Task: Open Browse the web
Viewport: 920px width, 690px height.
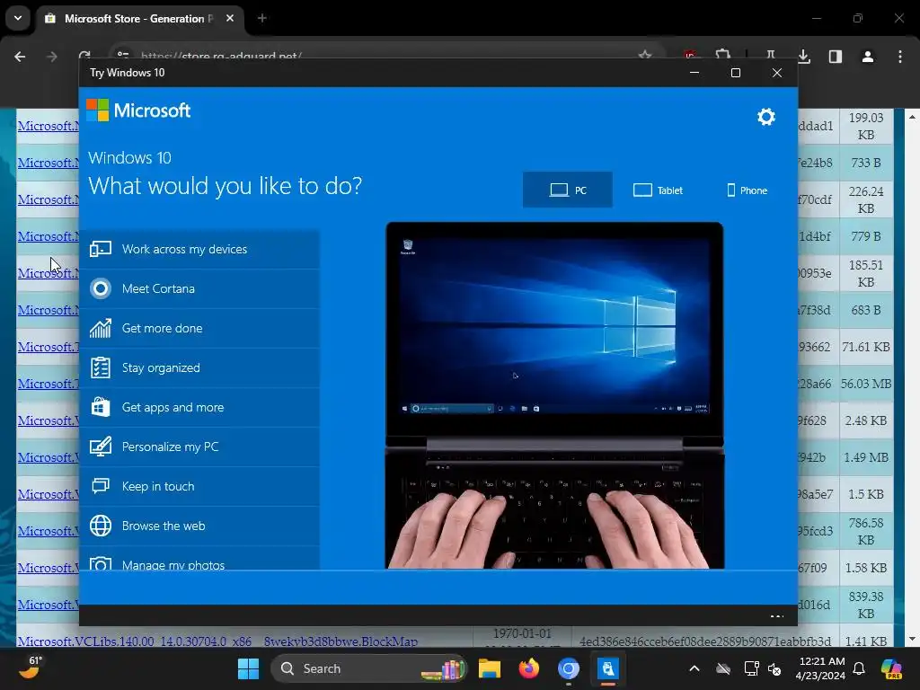Action: pyautogui.click(x=199, y=526)
